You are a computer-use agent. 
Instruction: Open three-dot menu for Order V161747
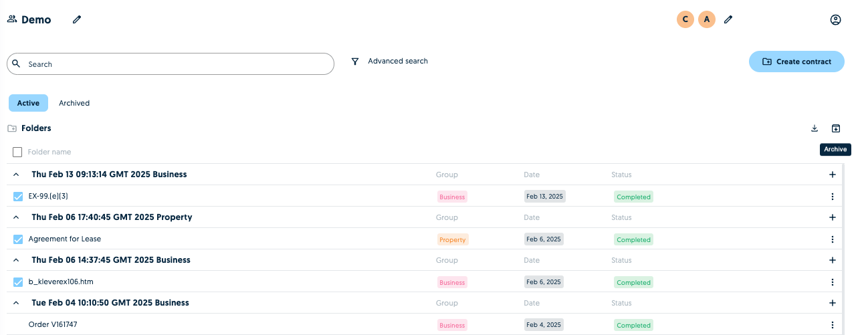[x=833, y=325]
